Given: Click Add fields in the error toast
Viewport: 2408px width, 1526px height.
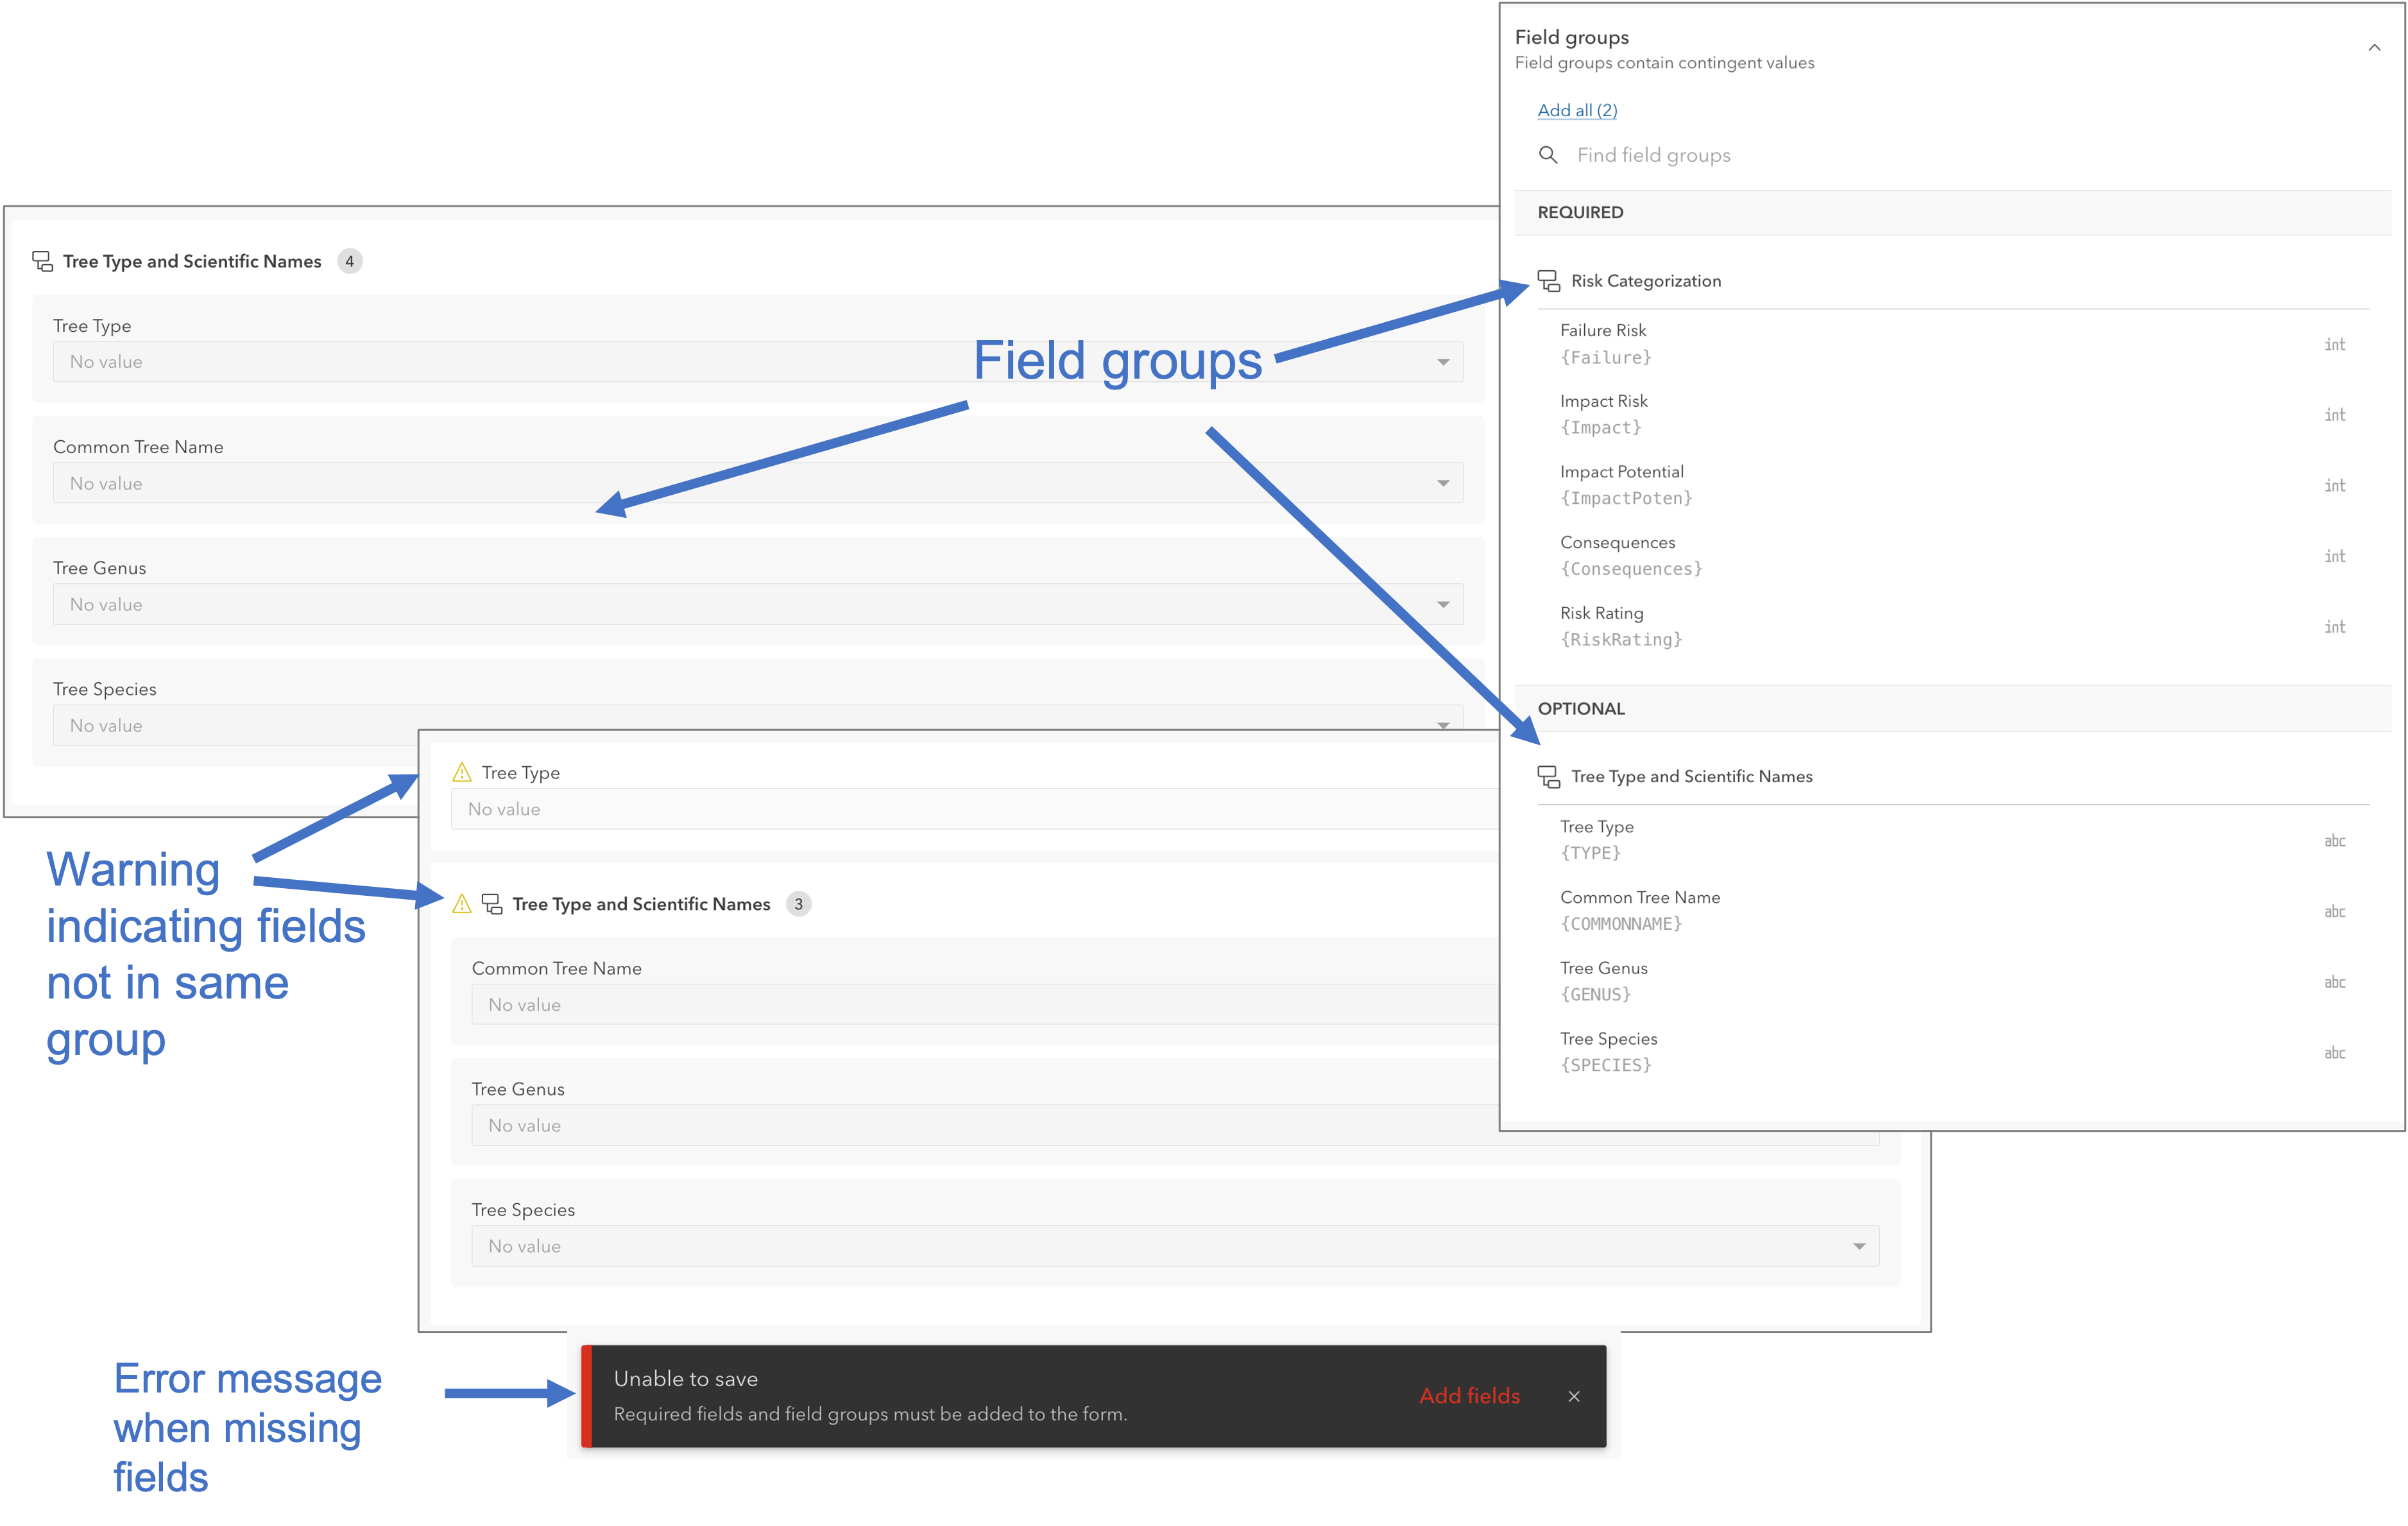Looking at the screenshot, I should (x=1469, y=1396).
